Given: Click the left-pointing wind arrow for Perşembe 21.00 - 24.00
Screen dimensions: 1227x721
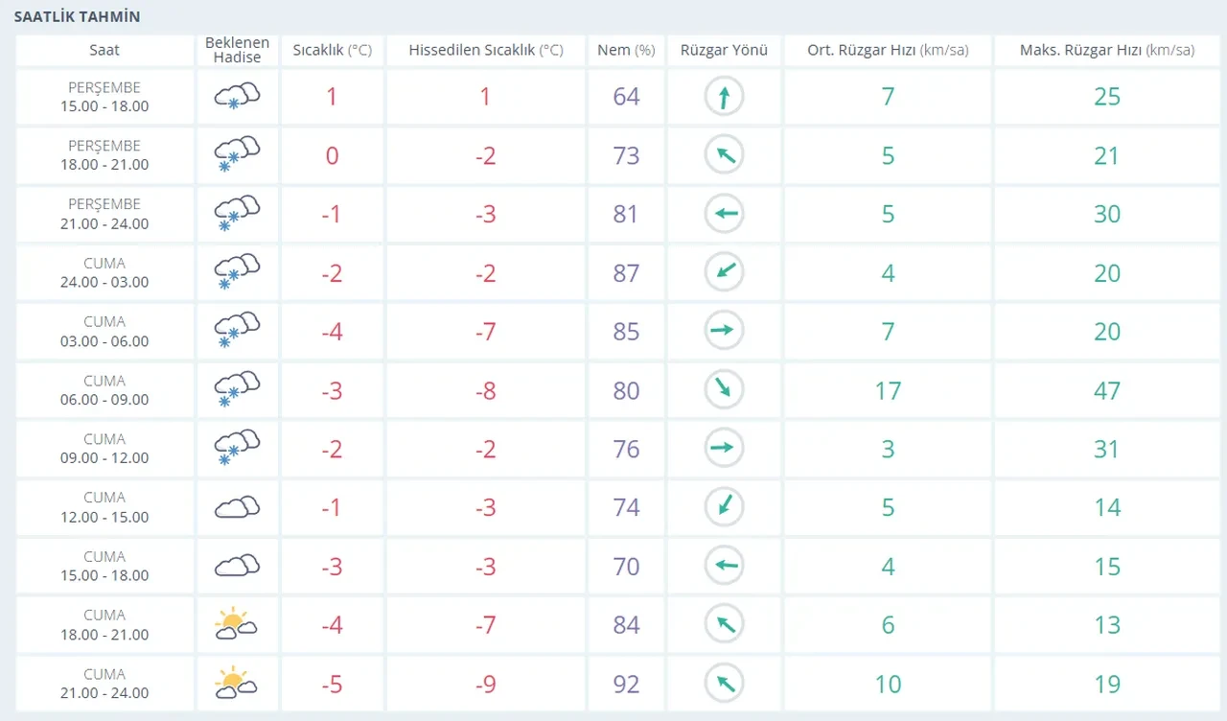Looking at the screenshot, I should tap(724, 214).
